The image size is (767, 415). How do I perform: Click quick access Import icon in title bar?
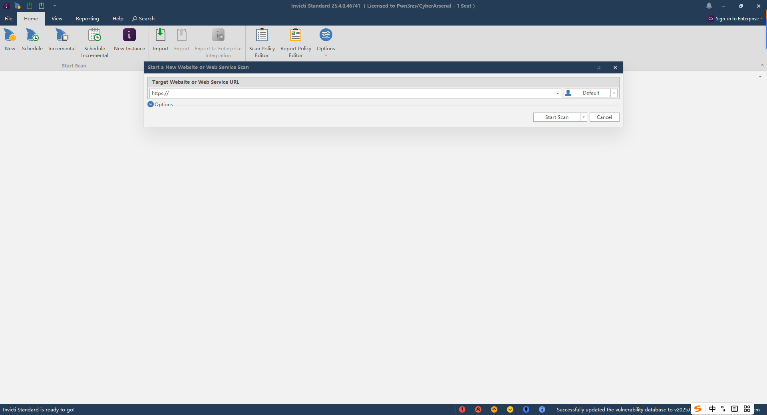30,6
